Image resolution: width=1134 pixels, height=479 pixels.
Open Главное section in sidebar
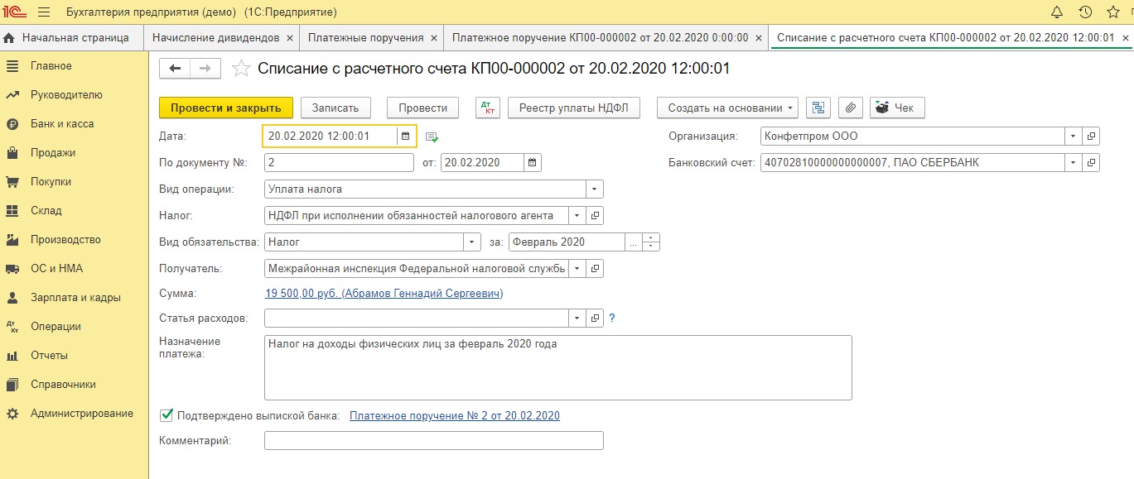click(x=51, y=66)
